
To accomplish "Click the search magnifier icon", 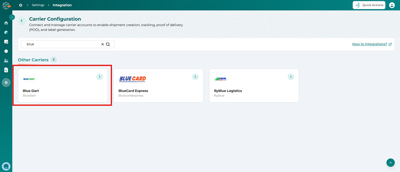I will [x=108, y=44].
